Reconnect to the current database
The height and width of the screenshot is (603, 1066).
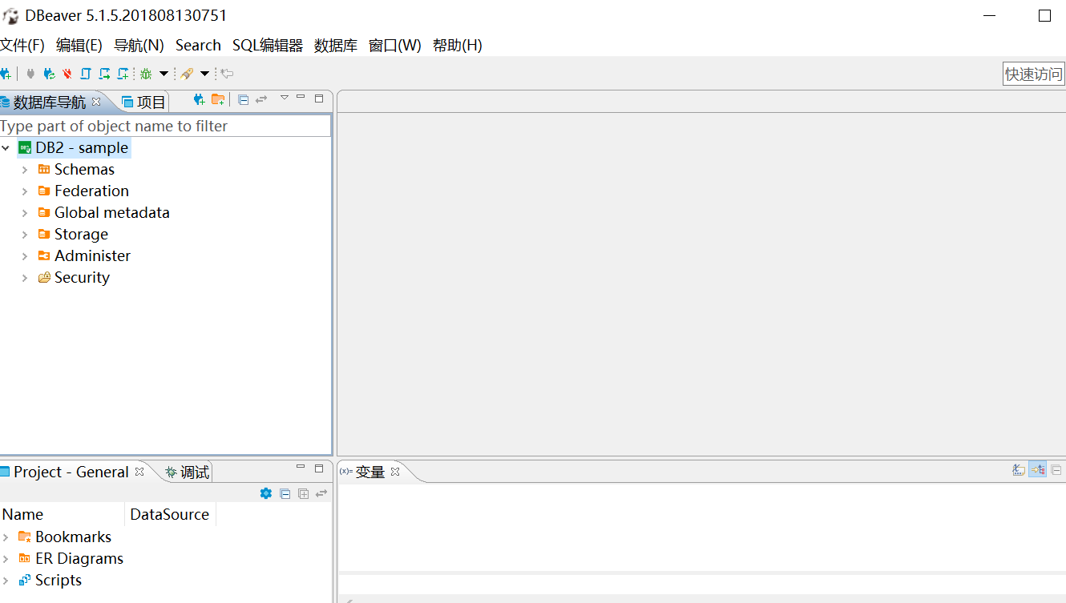pyautogui.click(x=50, y=73)
